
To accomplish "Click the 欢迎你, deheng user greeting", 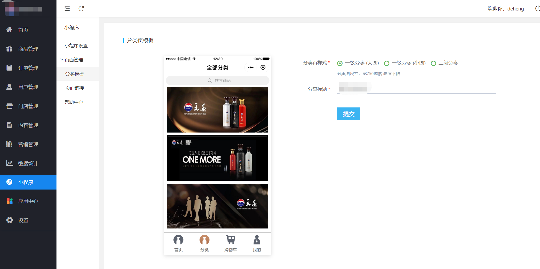I will point(505,9).
